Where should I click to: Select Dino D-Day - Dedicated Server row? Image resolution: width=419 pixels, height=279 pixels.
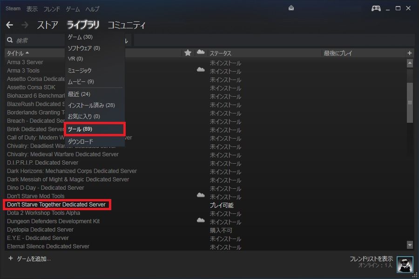pyautogui.click(x=46, y=188)
